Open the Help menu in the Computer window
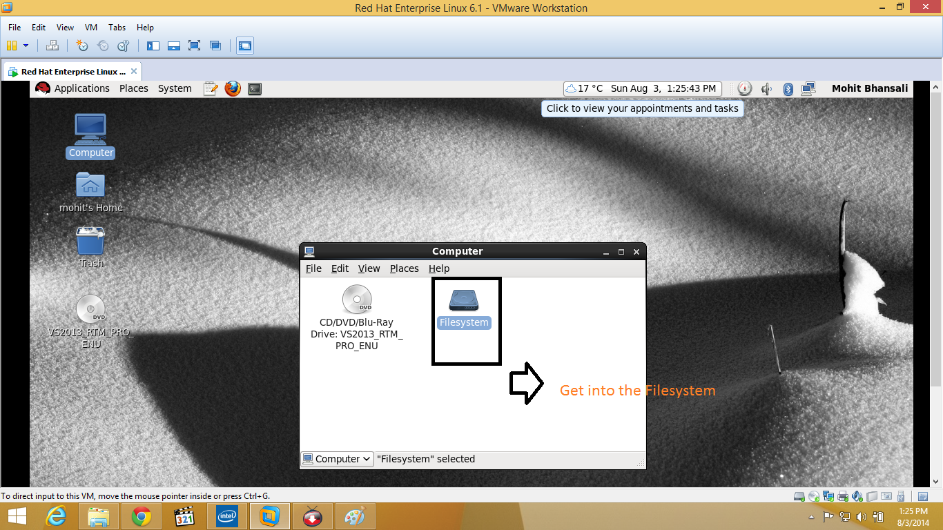Viewport: 943px width, 530px height. click(x=438, y=268)
